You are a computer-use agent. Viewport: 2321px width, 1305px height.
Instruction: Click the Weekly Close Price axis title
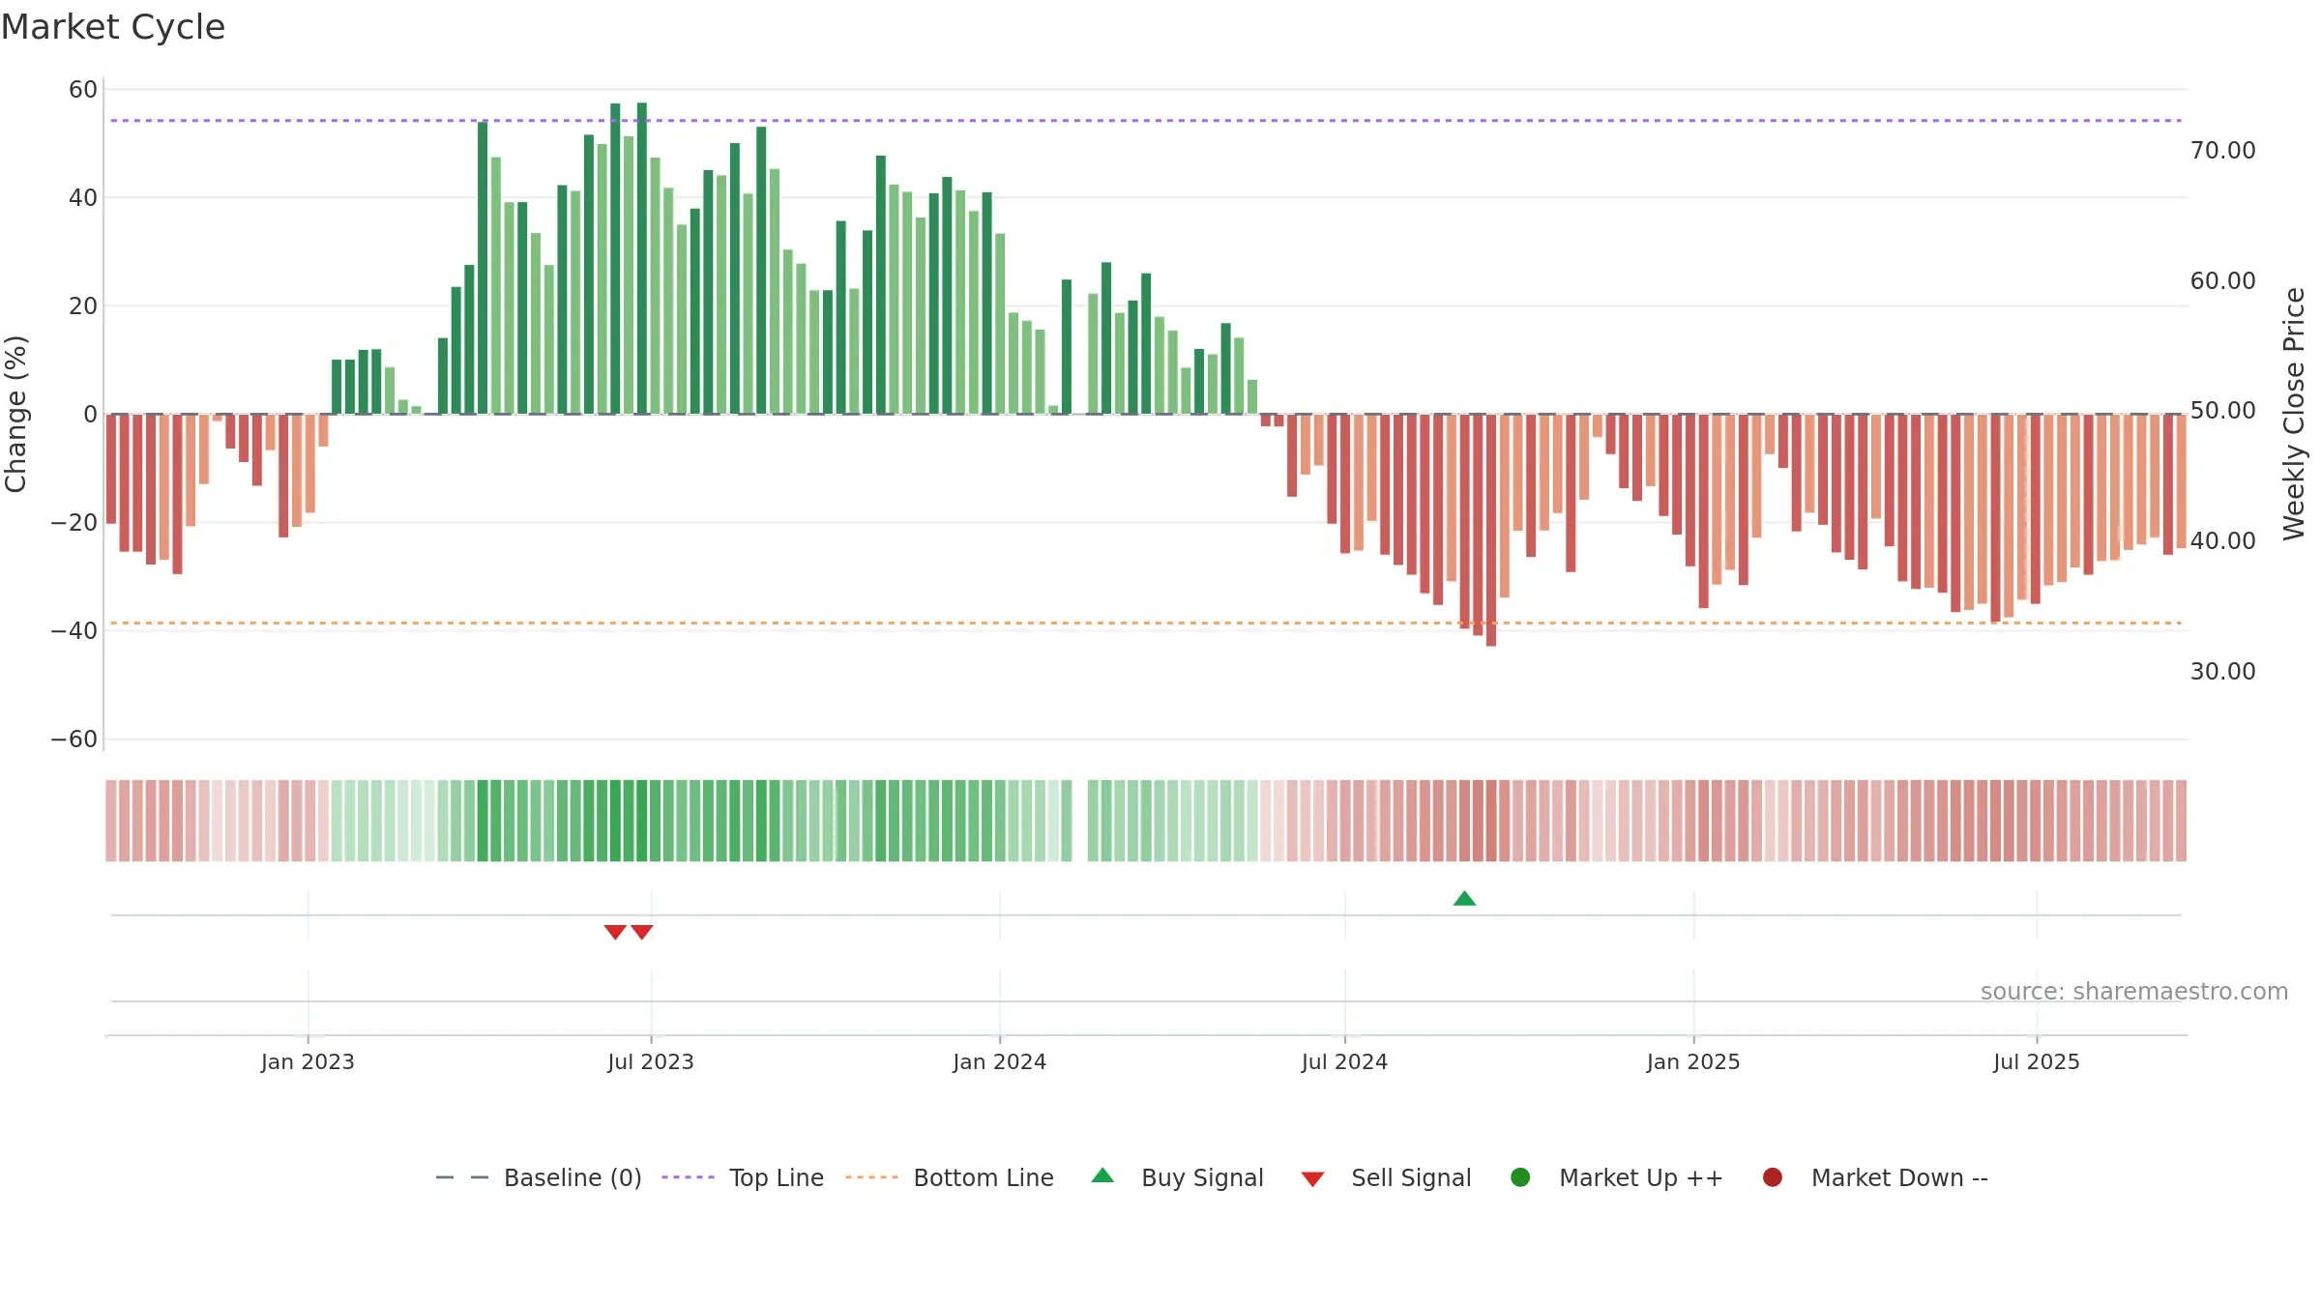pos(2294,414)
